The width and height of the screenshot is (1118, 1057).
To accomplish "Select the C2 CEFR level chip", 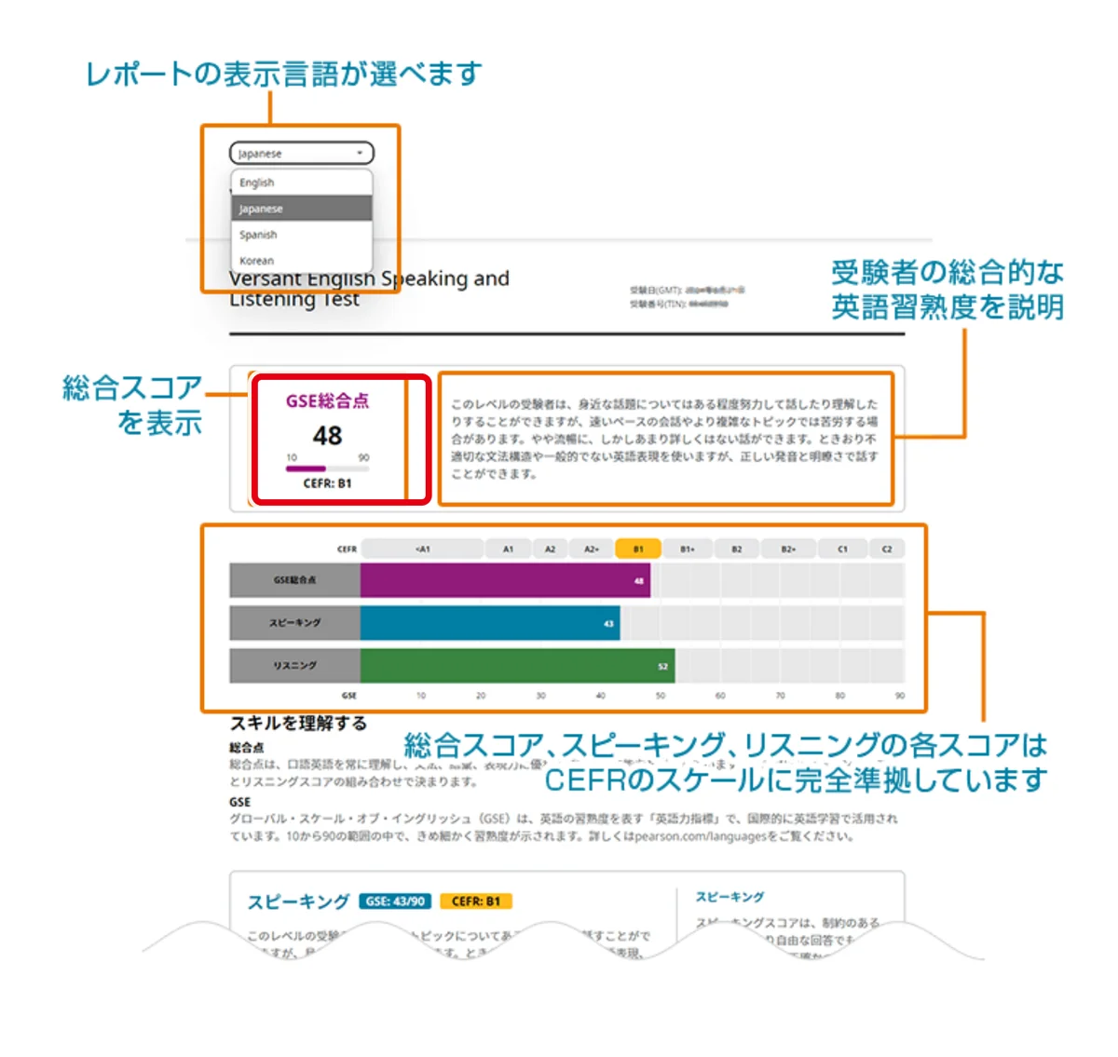I will pyautogui.click(x=887, y=549).
